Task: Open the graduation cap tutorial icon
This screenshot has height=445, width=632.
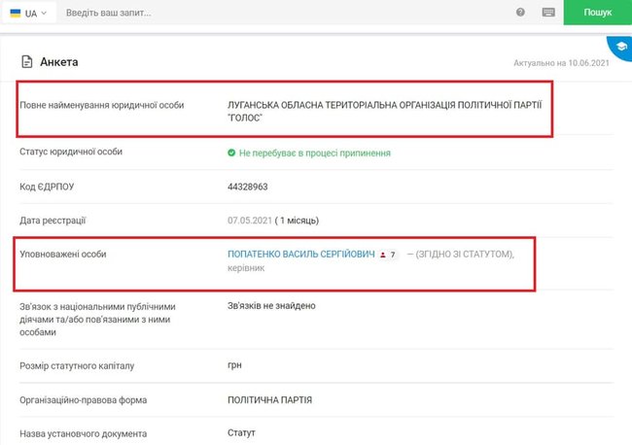Action: [x=619, y=46]
